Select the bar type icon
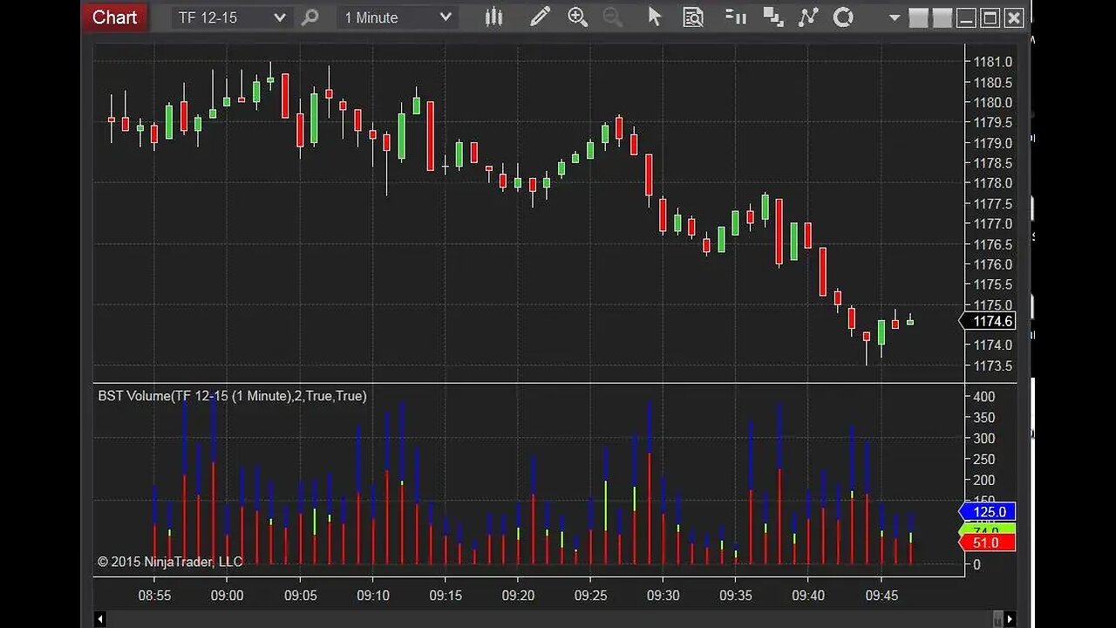Viewport: 1116px width, 628px height. [493, 17]
